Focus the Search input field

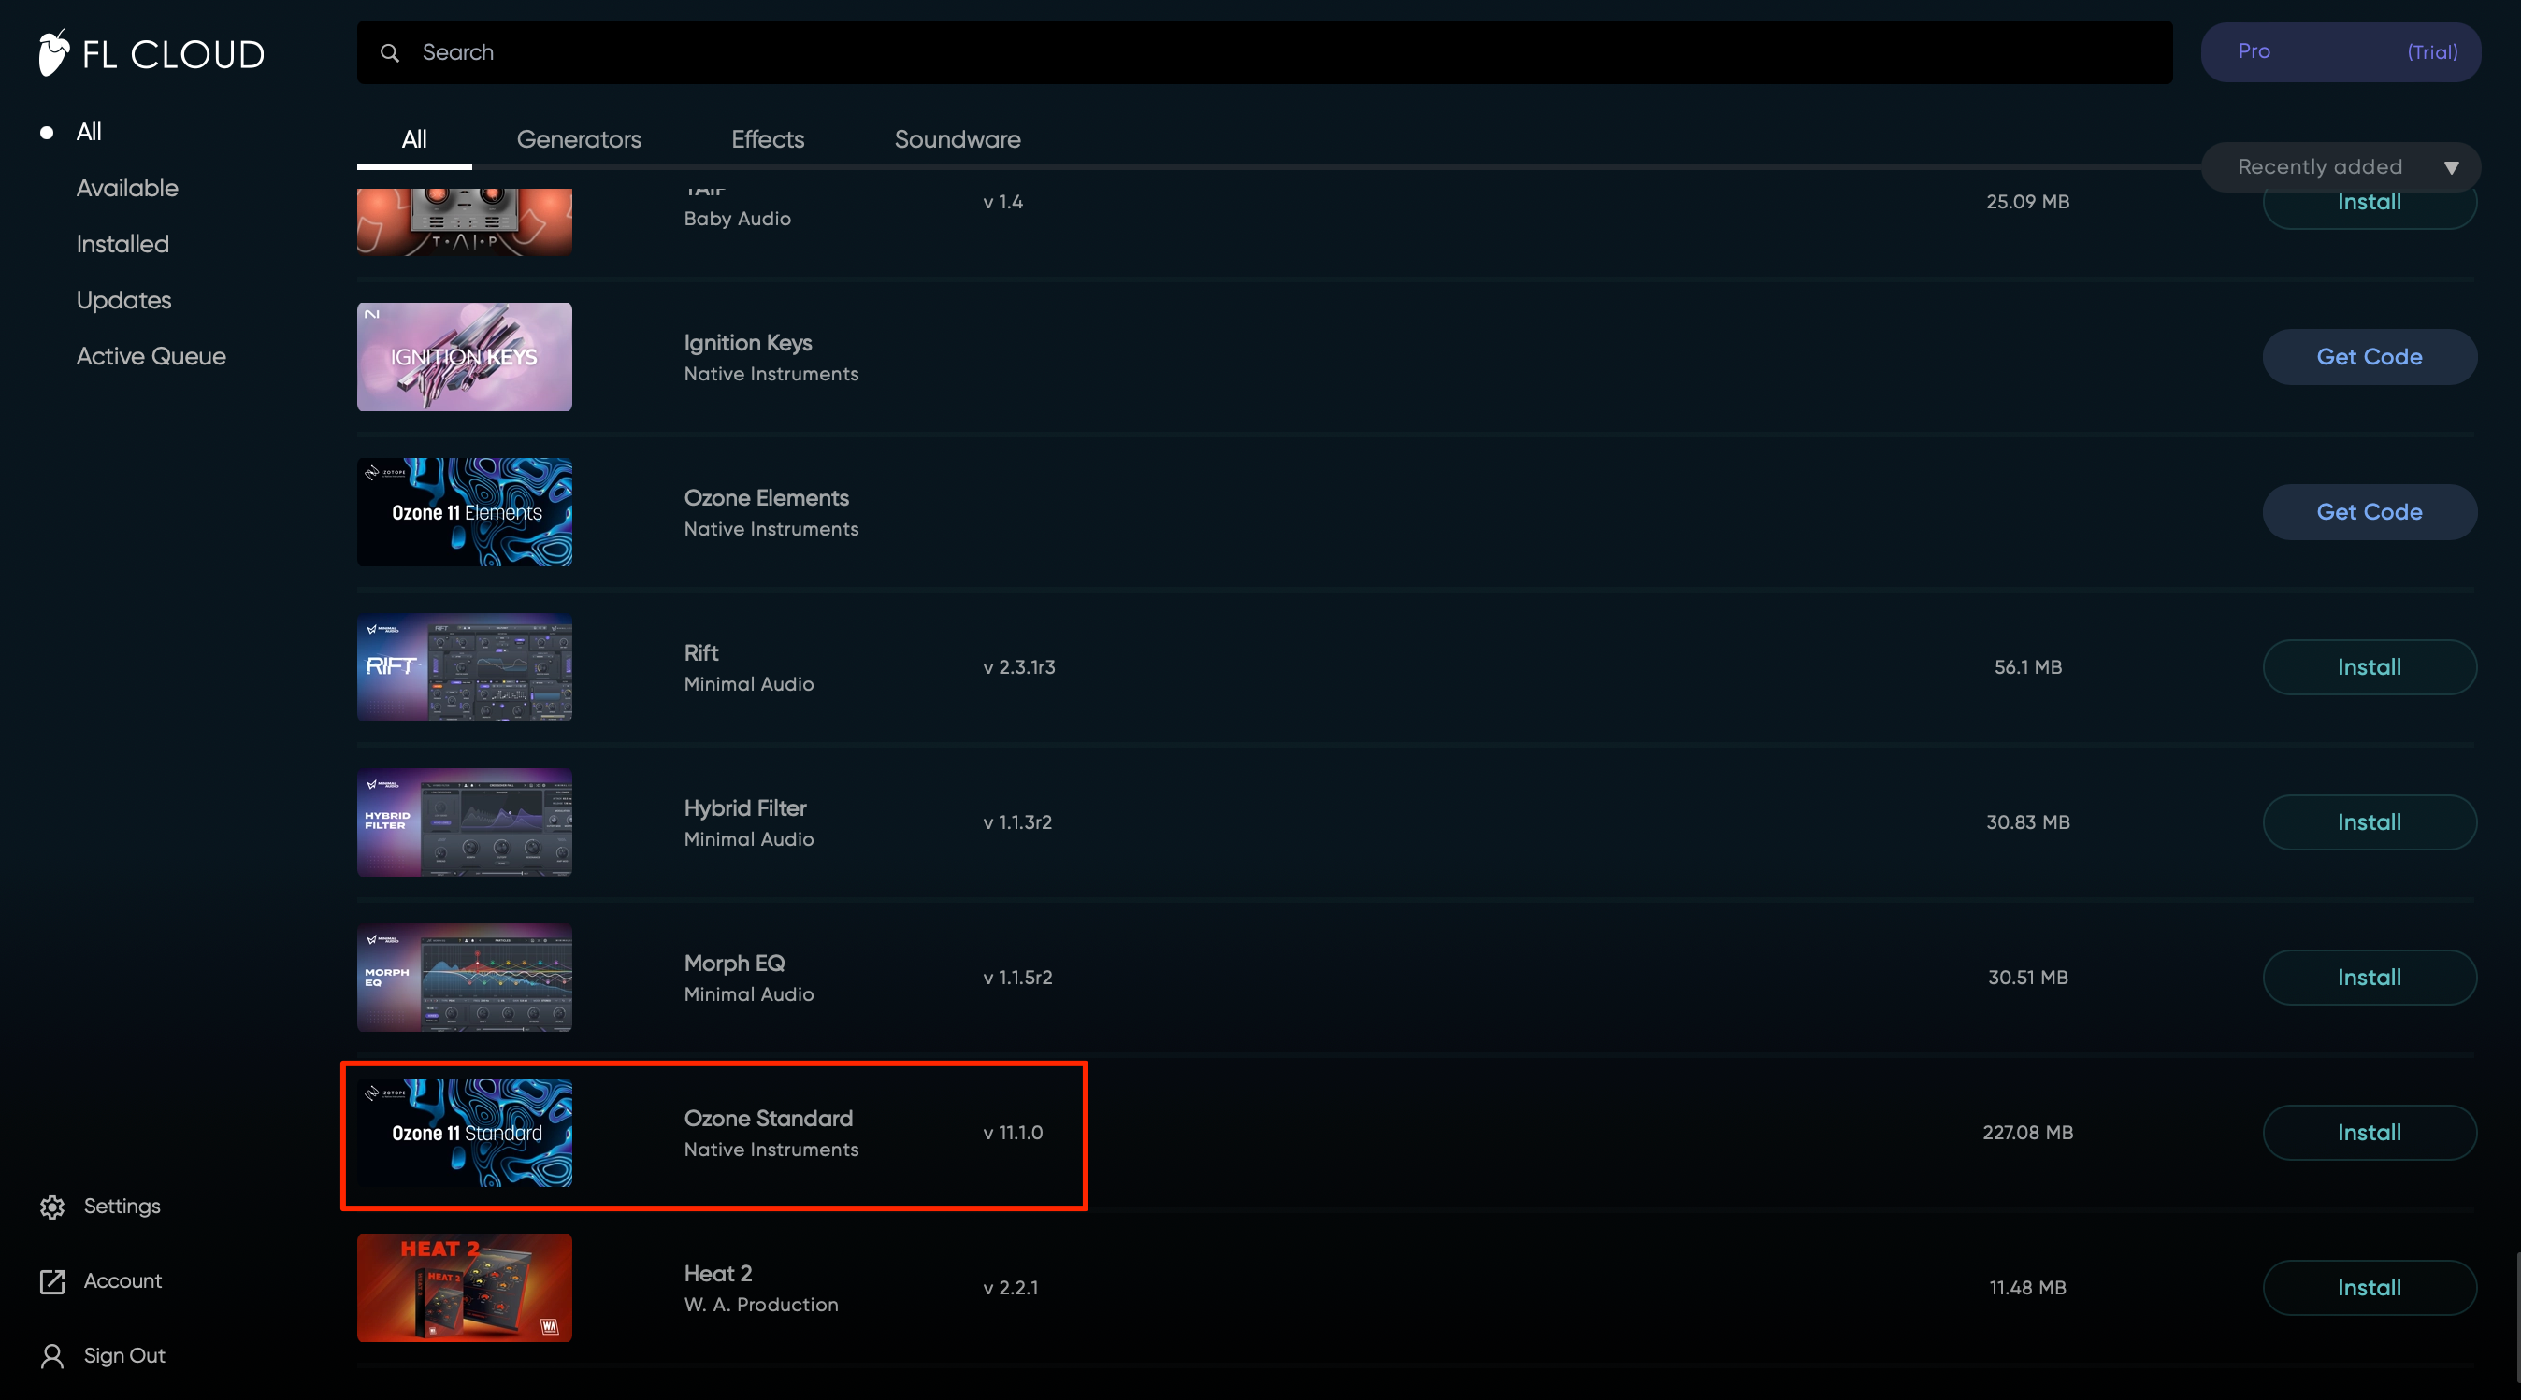click(1264, 53)
